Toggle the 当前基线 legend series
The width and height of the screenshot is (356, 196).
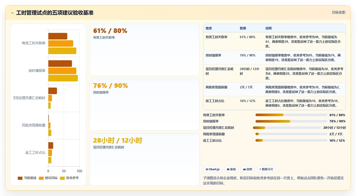tap(27, 178)
